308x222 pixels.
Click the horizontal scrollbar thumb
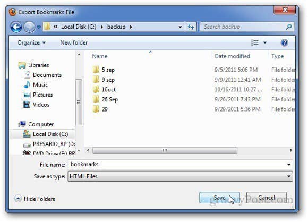165,150
